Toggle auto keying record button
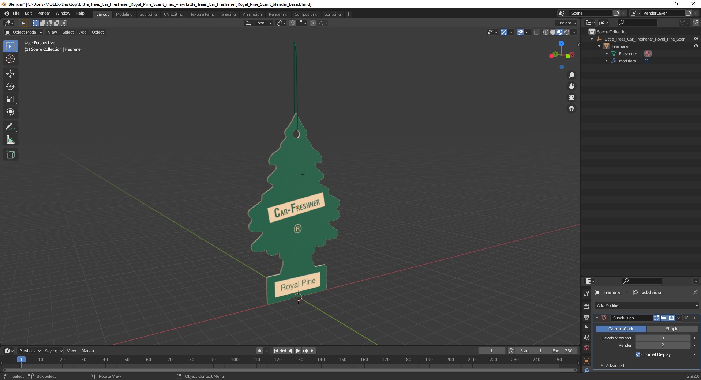Viewport: 701px width, 380px height. (x=260, y=351)
